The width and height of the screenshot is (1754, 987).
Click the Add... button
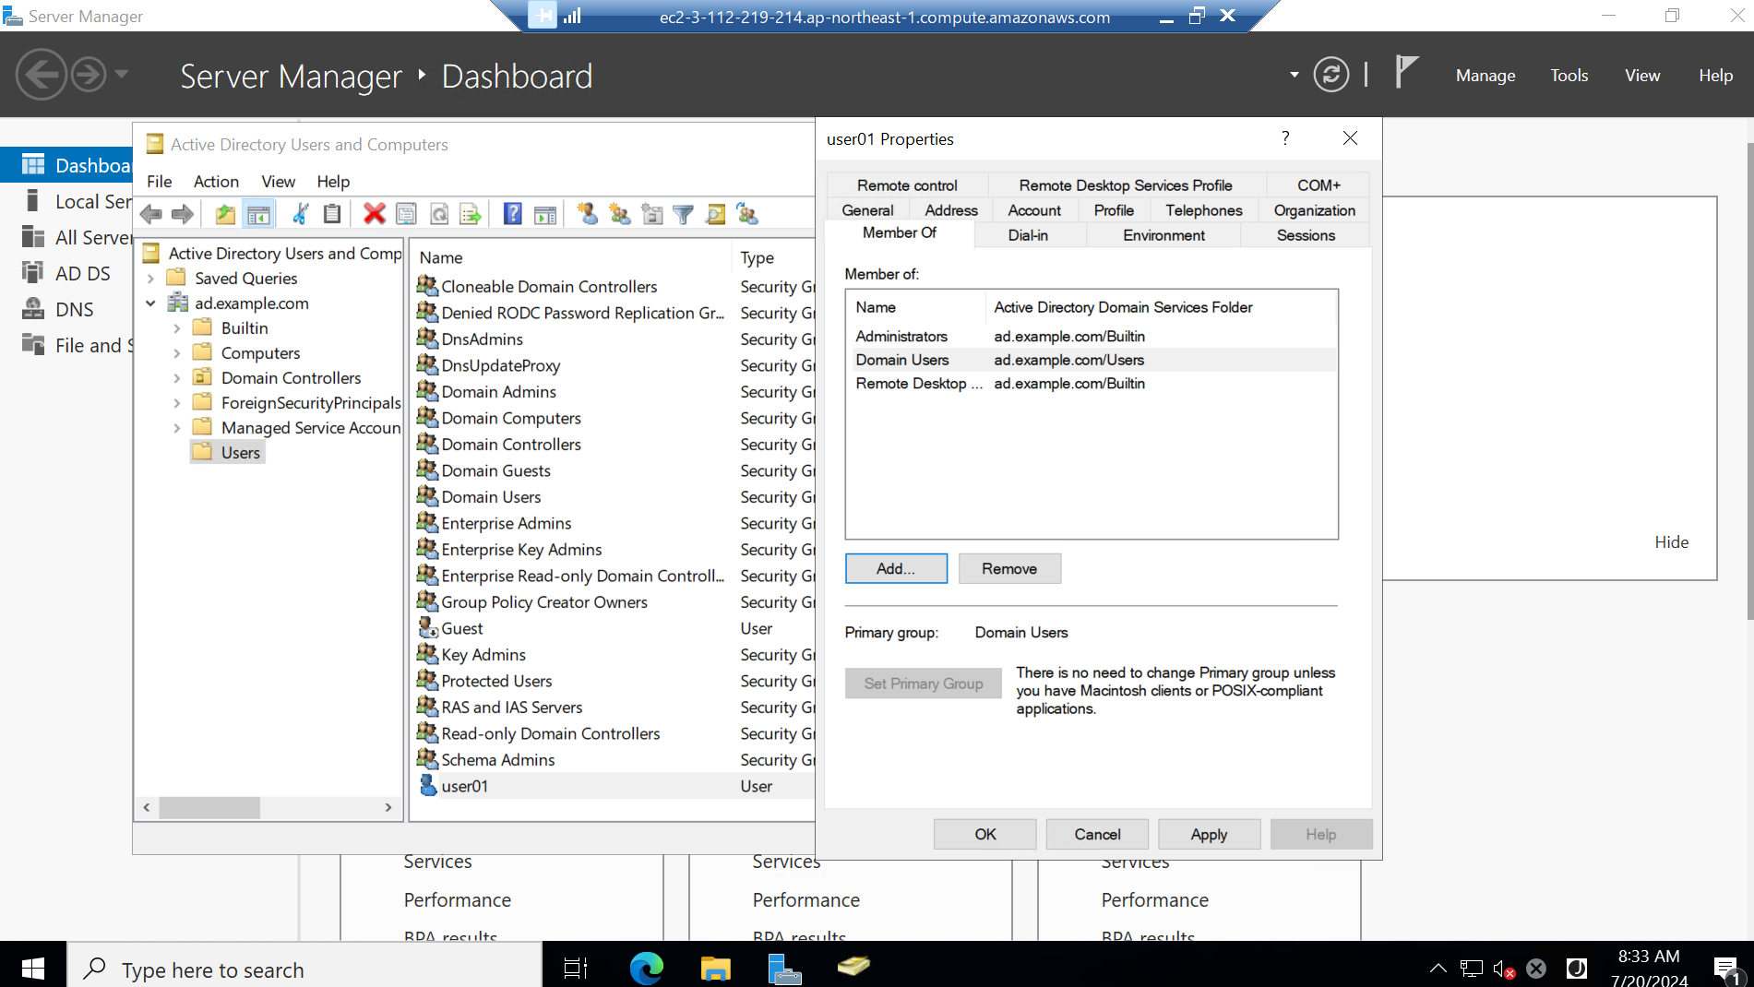pyautogui.click(x=896, y=569)
